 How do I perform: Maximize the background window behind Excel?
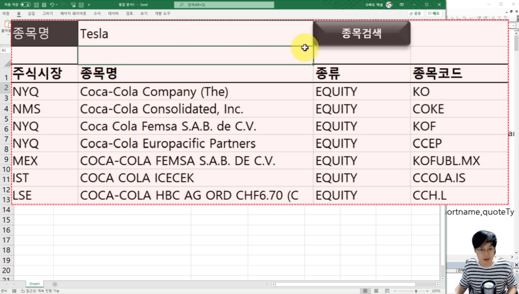click(501, 5)
